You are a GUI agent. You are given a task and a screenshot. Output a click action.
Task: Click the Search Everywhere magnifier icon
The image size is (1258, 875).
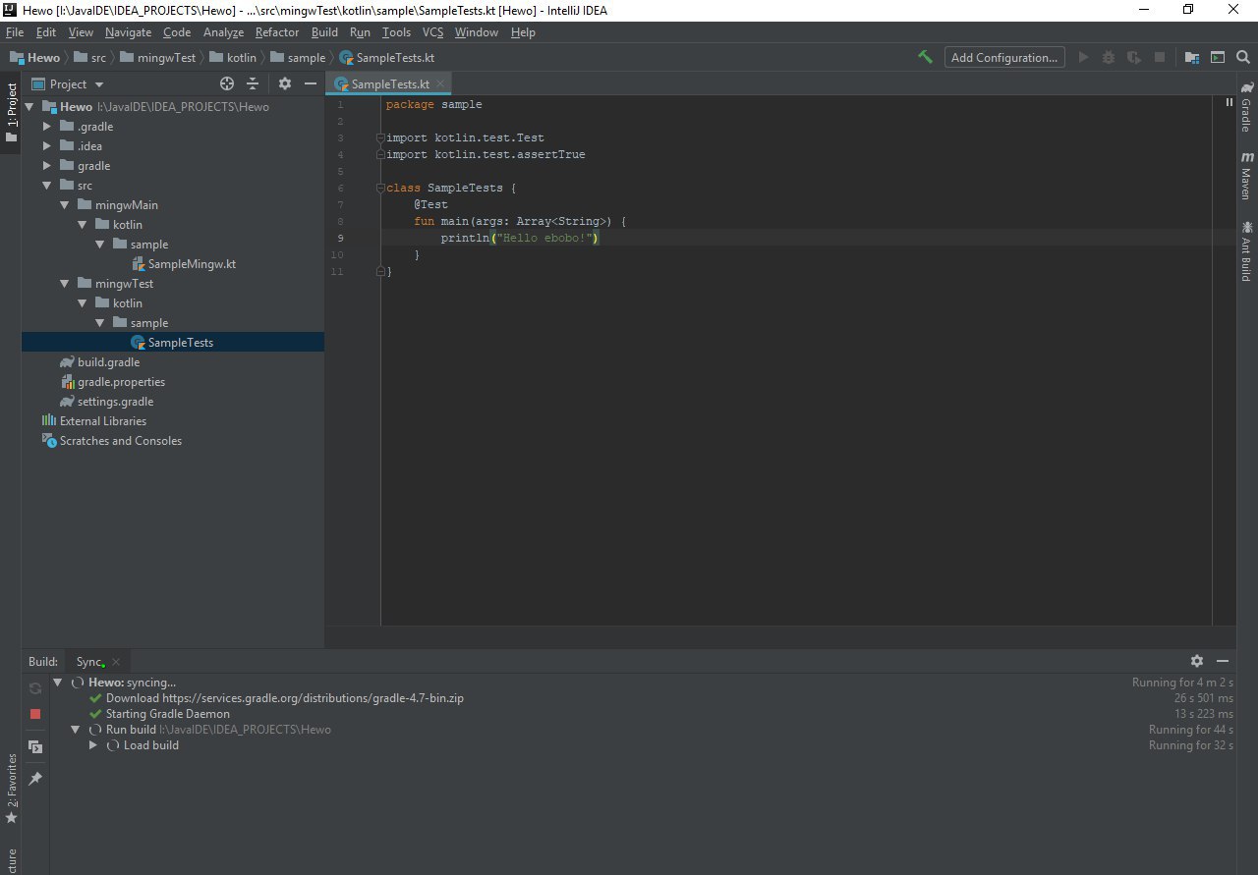tap(1242, 57)
